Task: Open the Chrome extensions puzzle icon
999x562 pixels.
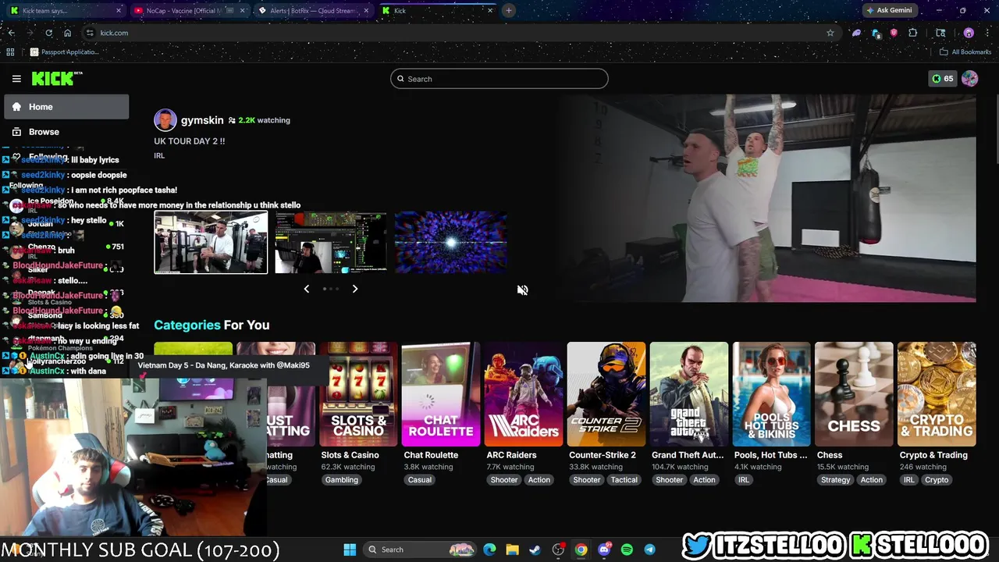Action: pos(912,33)
